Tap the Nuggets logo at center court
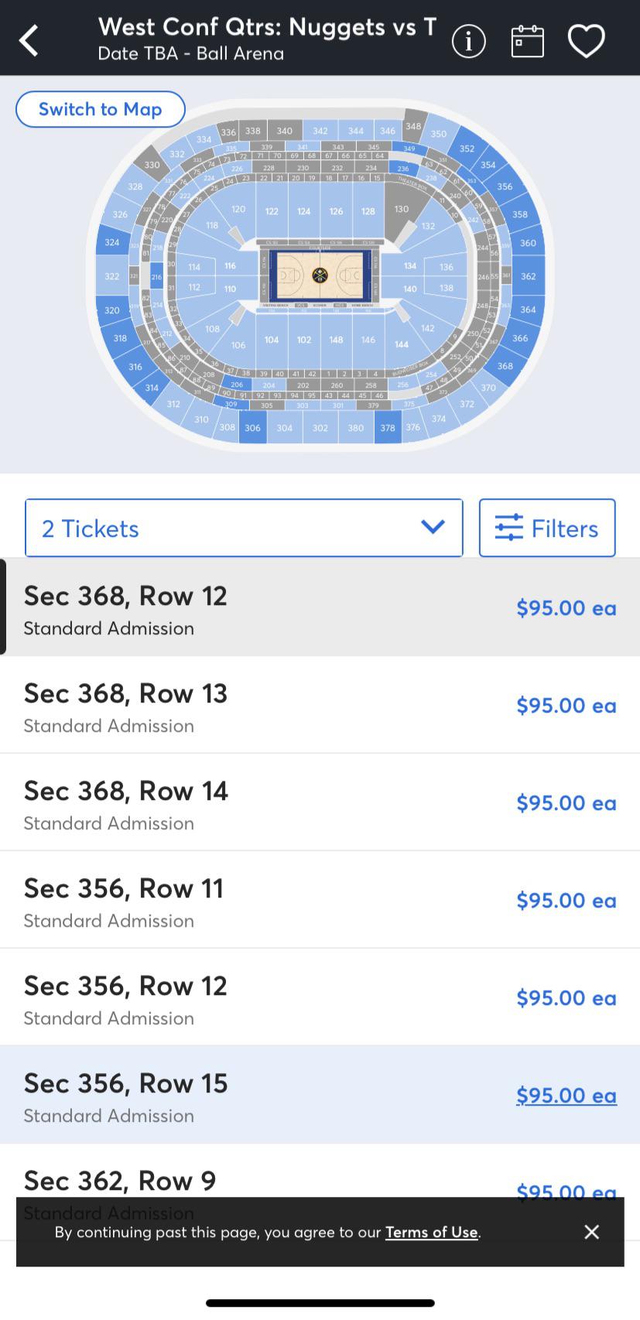Screen dimensions: 640x1320 [x=320, y=275]
